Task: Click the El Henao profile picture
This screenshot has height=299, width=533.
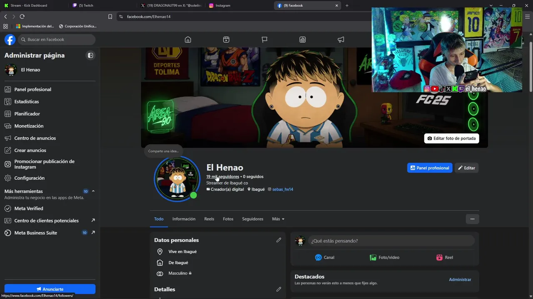Action: (x=177, y=179)
